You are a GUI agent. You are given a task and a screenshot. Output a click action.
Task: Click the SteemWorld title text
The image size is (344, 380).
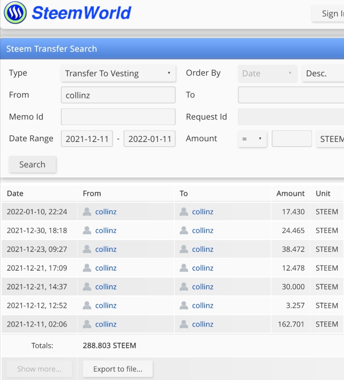pyautogui.click(x=81, y=13)
